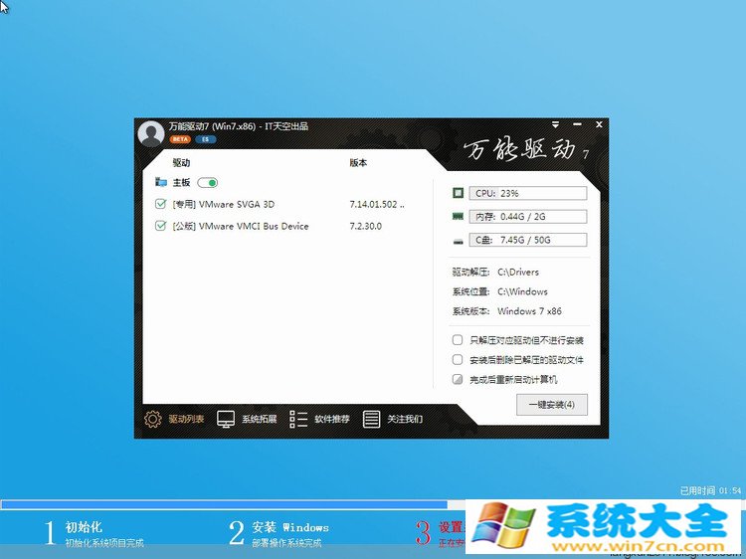Enable 只解压对应驱动但不进行安装 checkbox
The image size is (746, 559).
click(x=458, y=340)
